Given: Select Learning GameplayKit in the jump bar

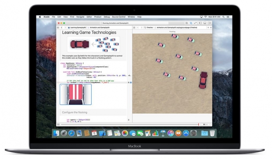Looking at the screenshot, I should pyautogui.click(x=77, y=28).
